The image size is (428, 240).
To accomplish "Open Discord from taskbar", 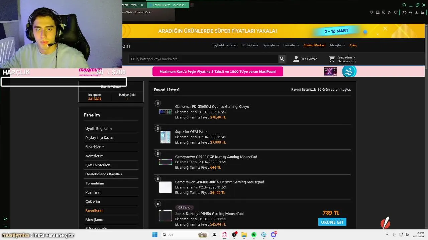I will (274, 235).
